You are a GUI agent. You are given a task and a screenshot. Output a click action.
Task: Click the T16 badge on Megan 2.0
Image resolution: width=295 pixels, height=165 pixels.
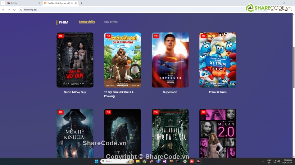pos(203,112)
